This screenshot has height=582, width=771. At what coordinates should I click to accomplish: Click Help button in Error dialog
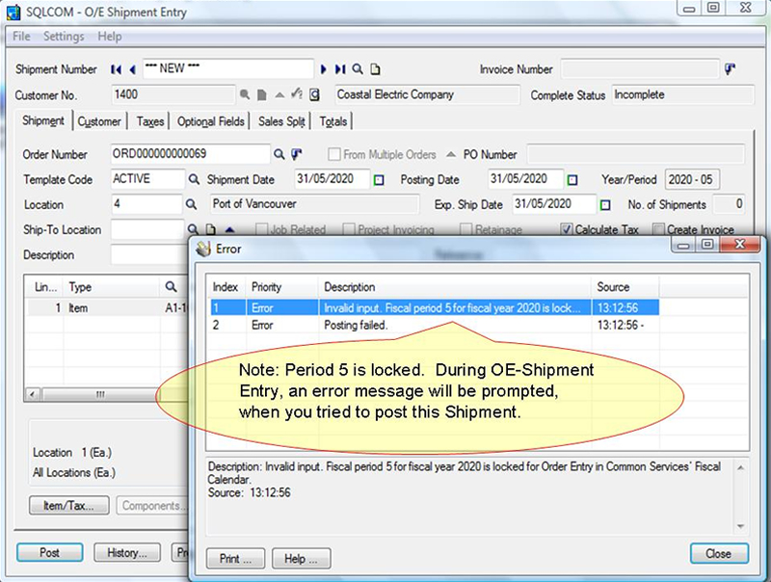tap(301, 559)
